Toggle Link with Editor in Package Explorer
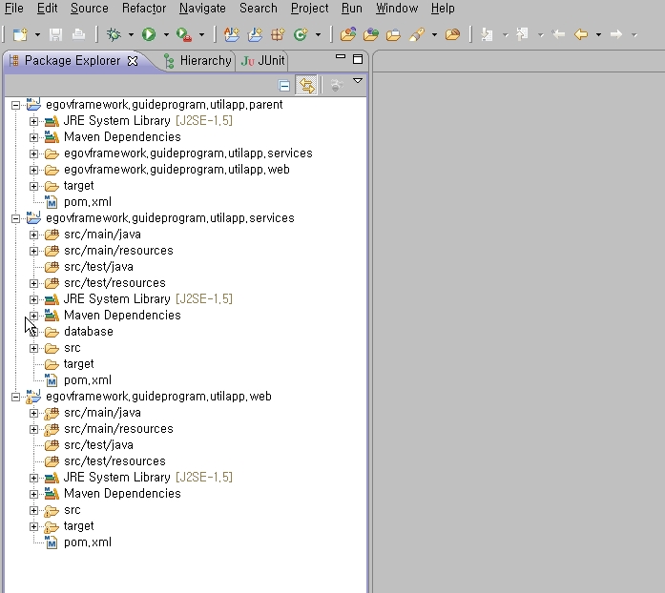Viewport: 665px width, 593px height. 306,86
